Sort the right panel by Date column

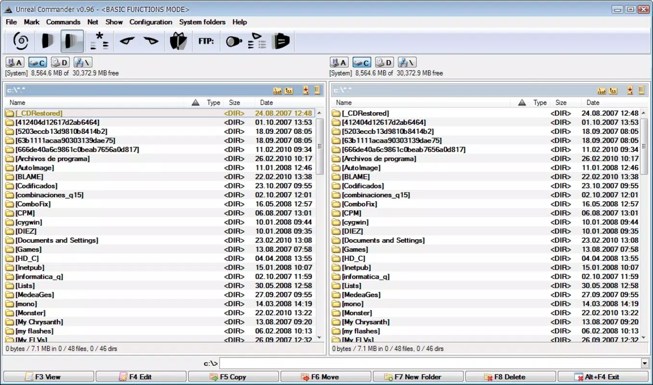pyautogui.click(x=593, y=103)
